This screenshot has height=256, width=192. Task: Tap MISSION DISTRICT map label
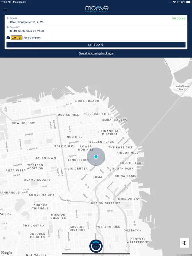(x=78, y=228)
